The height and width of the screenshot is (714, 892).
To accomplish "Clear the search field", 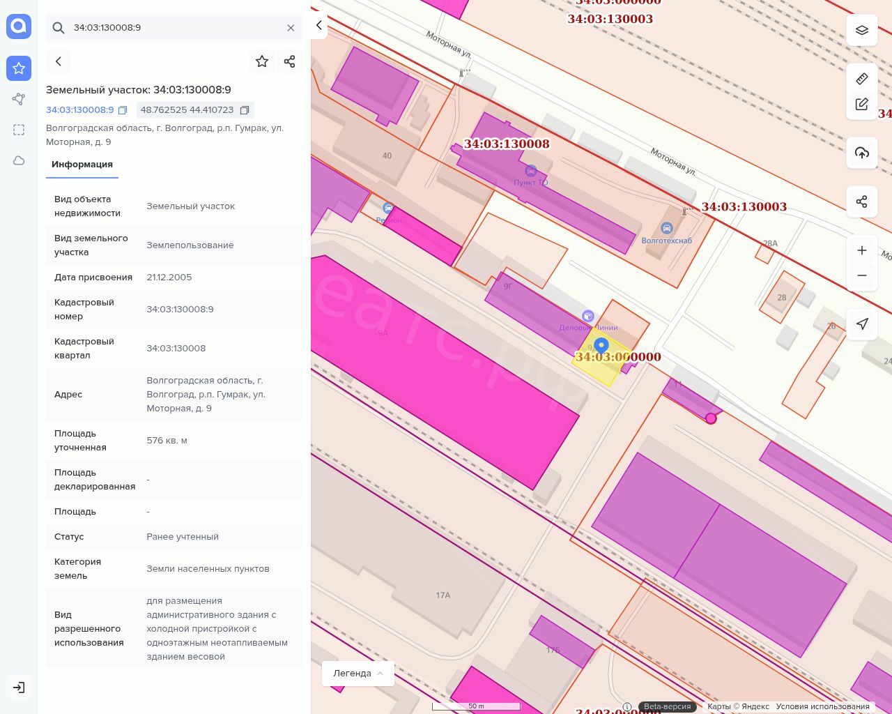I will pyautogui.click(x=291, y=28).
